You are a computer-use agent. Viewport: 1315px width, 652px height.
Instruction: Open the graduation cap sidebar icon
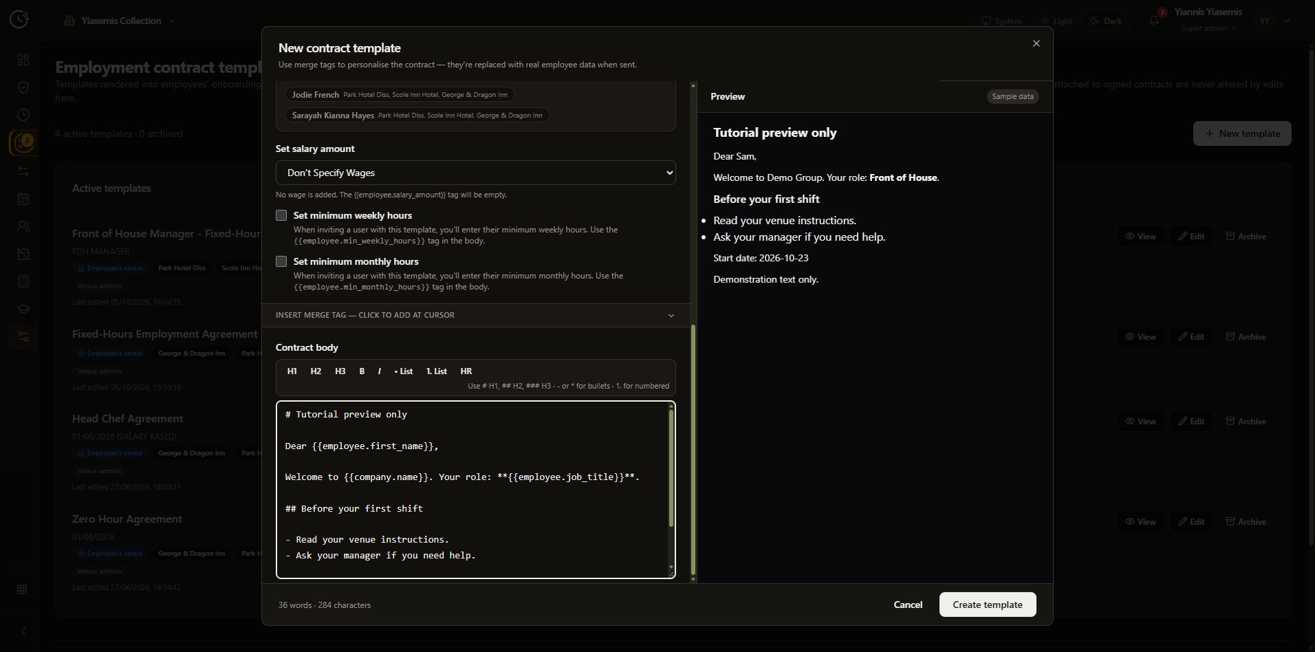[23, 309]
